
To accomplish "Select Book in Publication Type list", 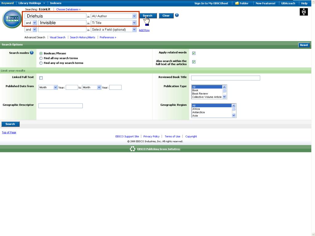I will pos(207,90).
